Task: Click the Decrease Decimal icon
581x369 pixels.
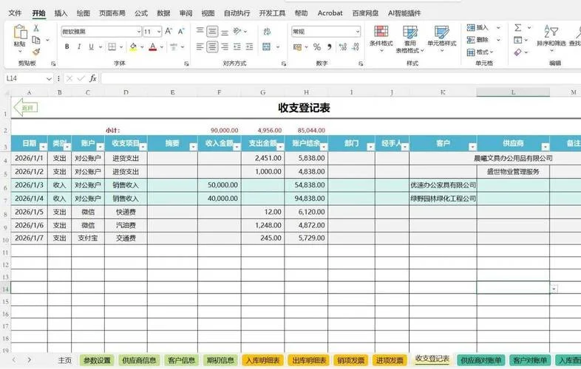Action: (x=356, y=47)
